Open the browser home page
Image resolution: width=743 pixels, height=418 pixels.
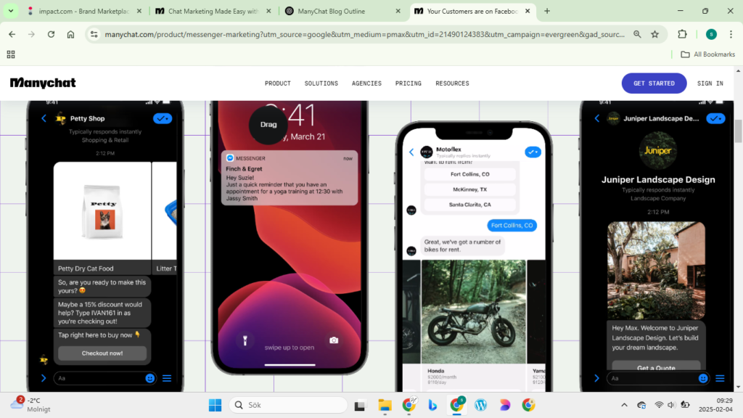(70, 34)
